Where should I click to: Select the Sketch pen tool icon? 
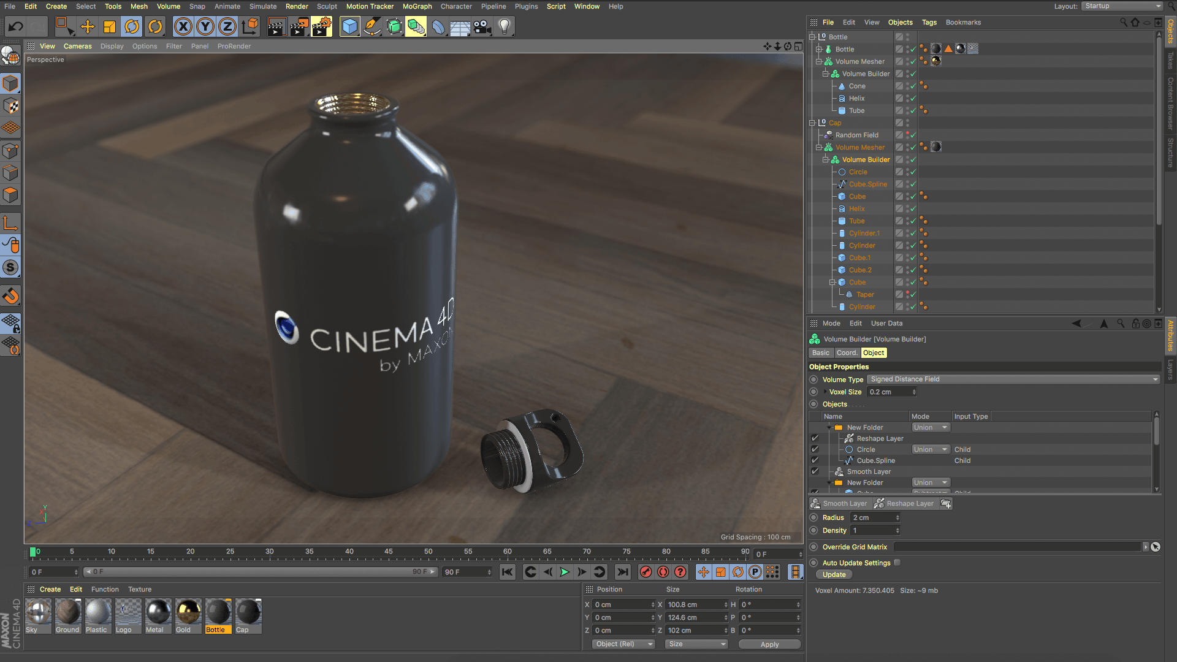tap(372, 26)
